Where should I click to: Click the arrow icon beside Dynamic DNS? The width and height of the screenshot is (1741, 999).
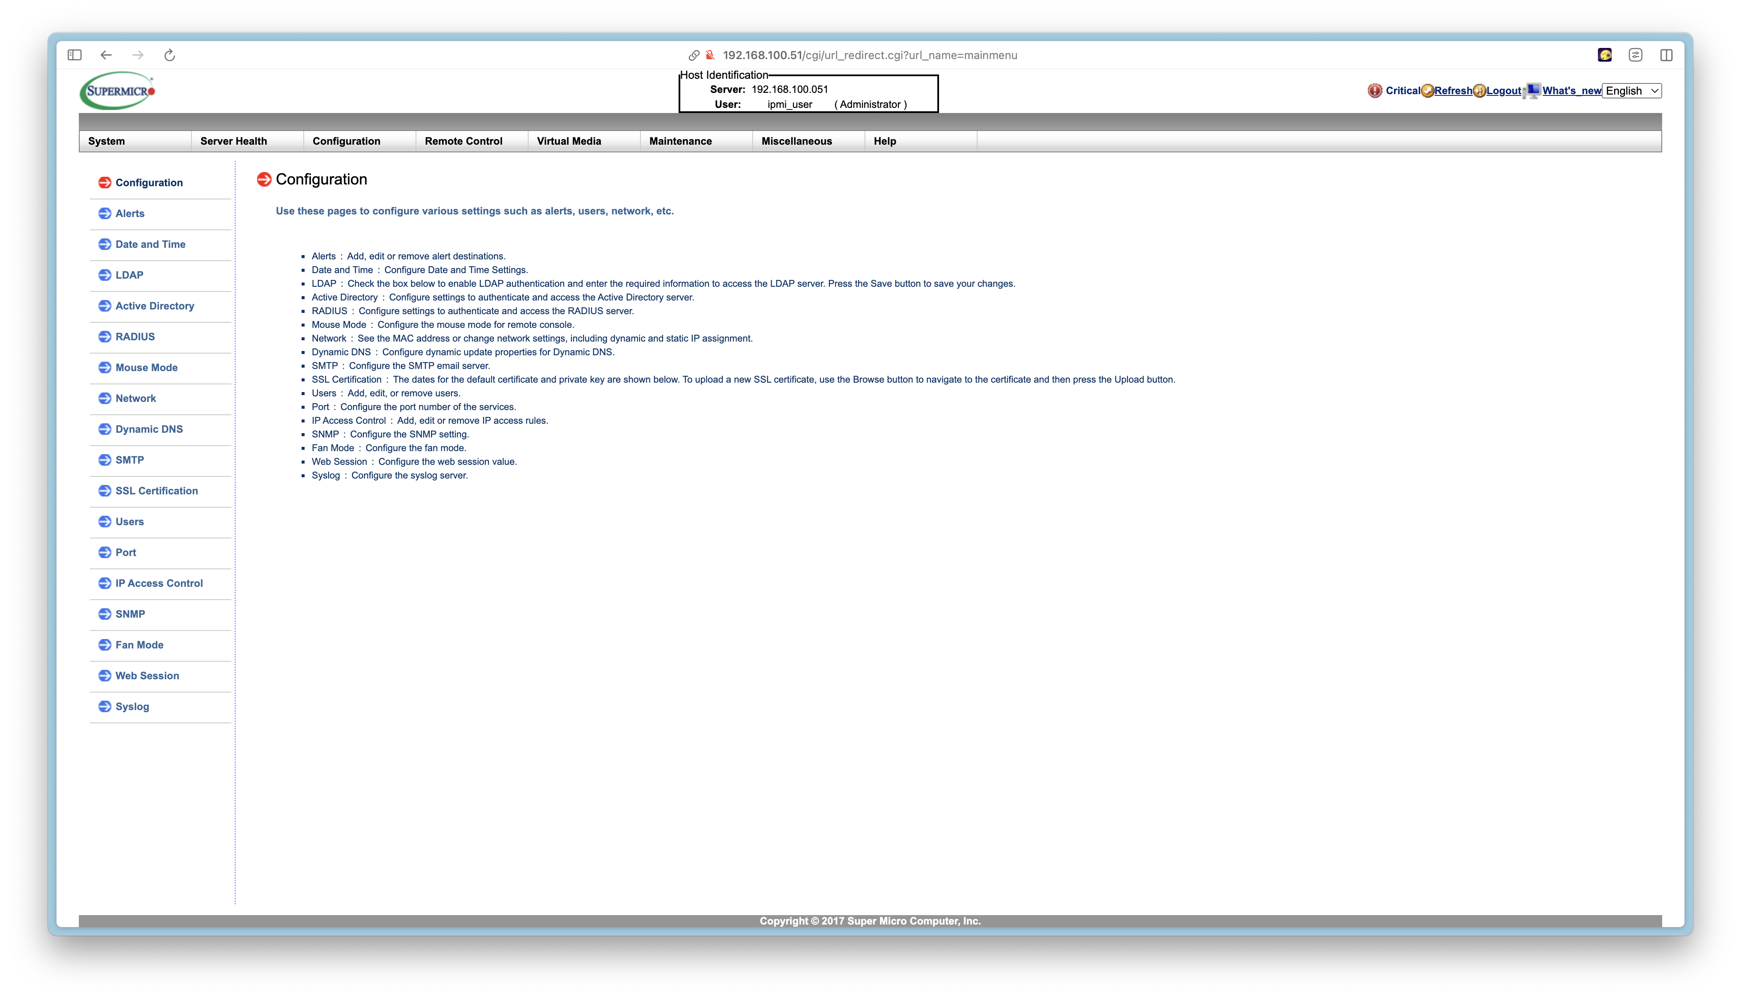point(105,429)
